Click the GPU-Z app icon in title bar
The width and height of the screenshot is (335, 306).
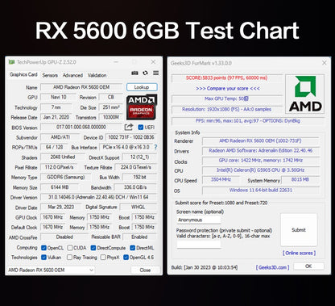click(x=11, y=62)
